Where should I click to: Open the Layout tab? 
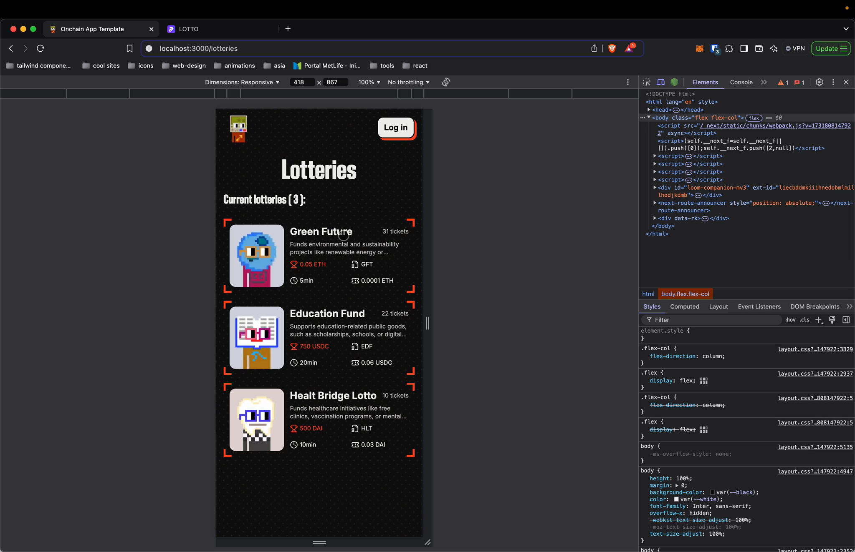coord(718,306)
